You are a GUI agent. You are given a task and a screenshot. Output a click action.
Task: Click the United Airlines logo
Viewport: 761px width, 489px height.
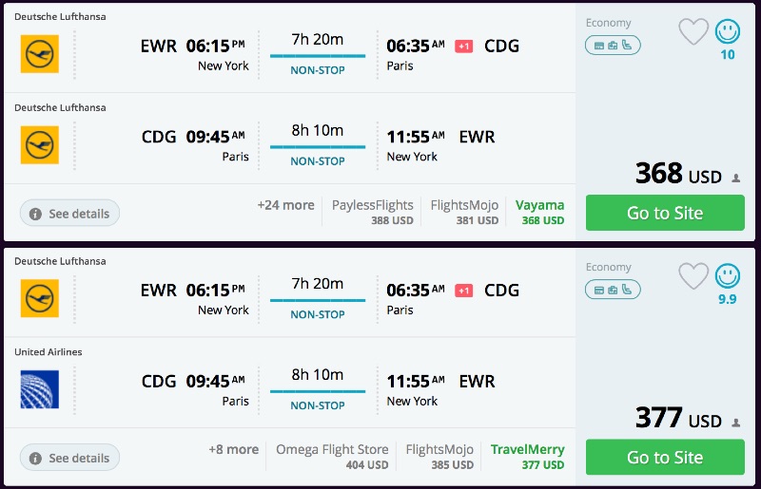39,389
